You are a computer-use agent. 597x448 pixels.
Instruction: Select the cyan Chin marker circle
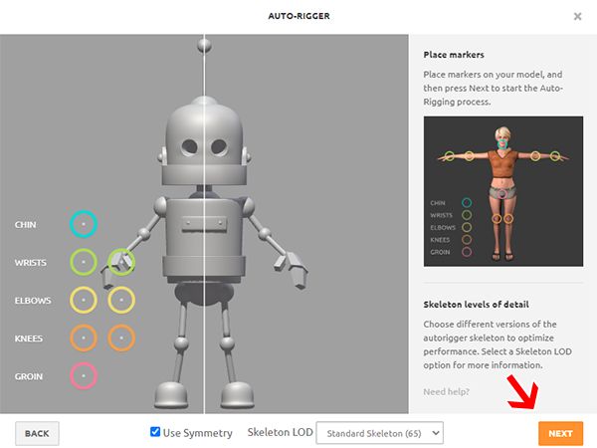[x=84, y=225]
